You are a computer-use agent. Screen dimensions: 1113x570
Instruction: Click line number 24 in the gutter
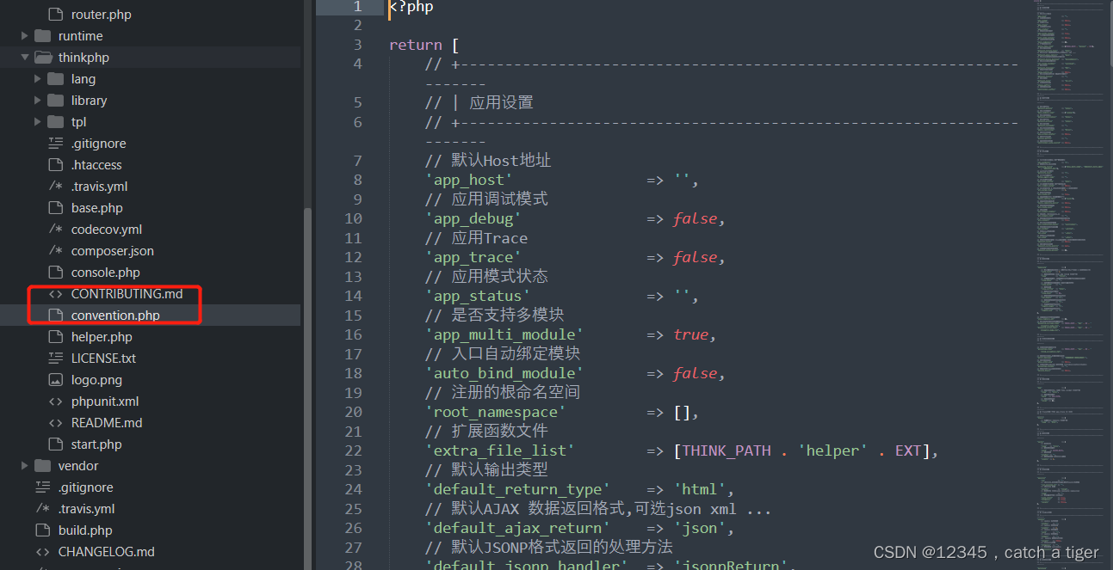[x=353, y=489]
